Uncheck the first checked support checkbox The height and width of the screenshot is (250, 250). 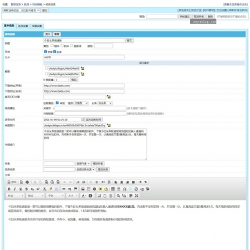46,52
